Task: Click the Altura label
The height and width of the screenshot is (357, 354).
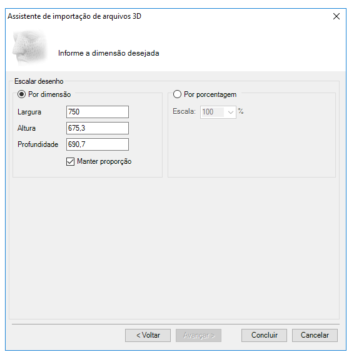Action: [26, 128]
